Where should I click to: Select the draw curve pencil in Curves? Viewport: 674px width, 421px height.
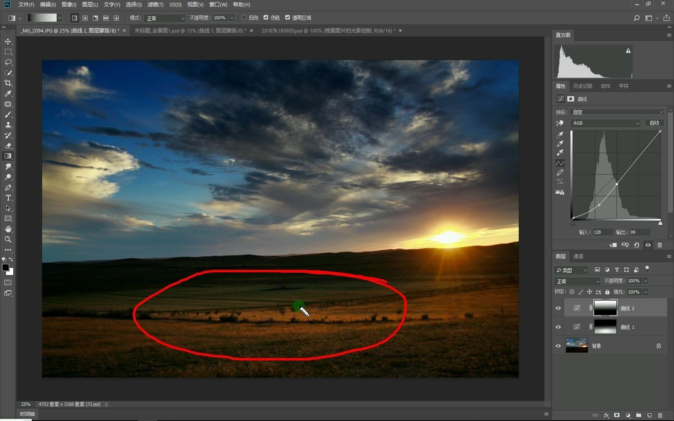click(560, 172)
